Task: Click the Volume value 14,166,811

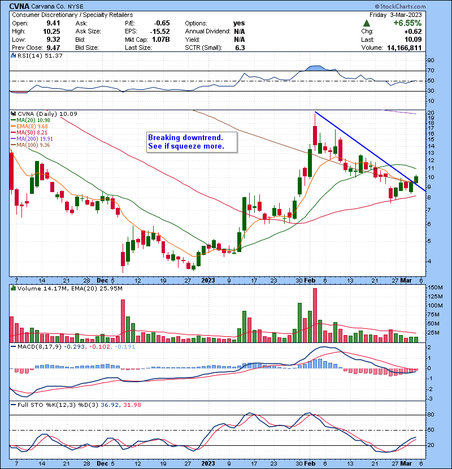Action: [x=405, y=47]
